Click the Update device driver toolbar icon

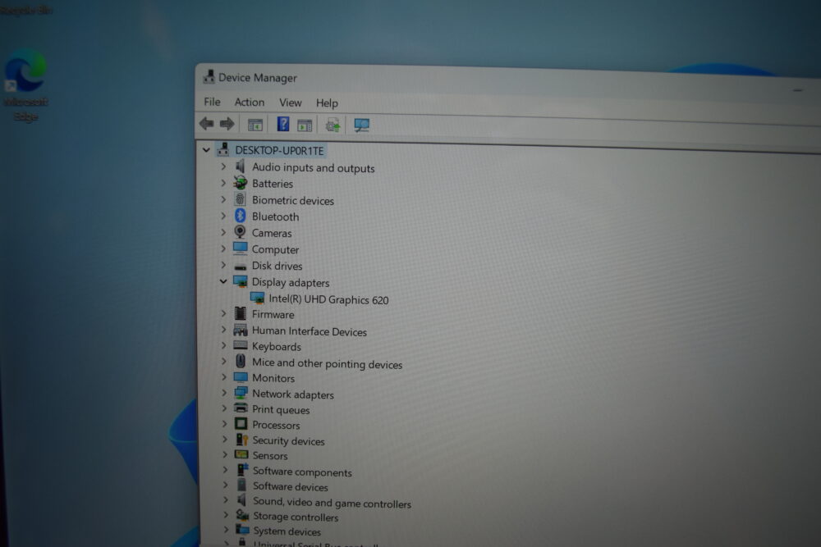[333, 125]
